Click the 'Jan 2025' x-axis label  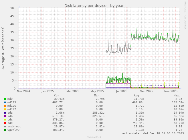click(48, 91)
